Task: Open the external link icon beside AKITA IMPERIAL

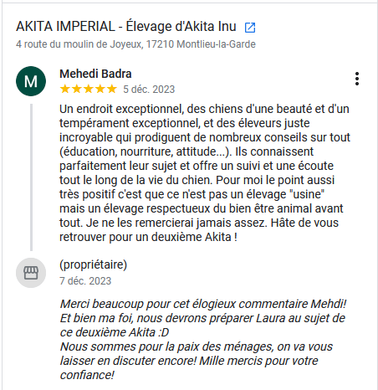Action: 250,28
